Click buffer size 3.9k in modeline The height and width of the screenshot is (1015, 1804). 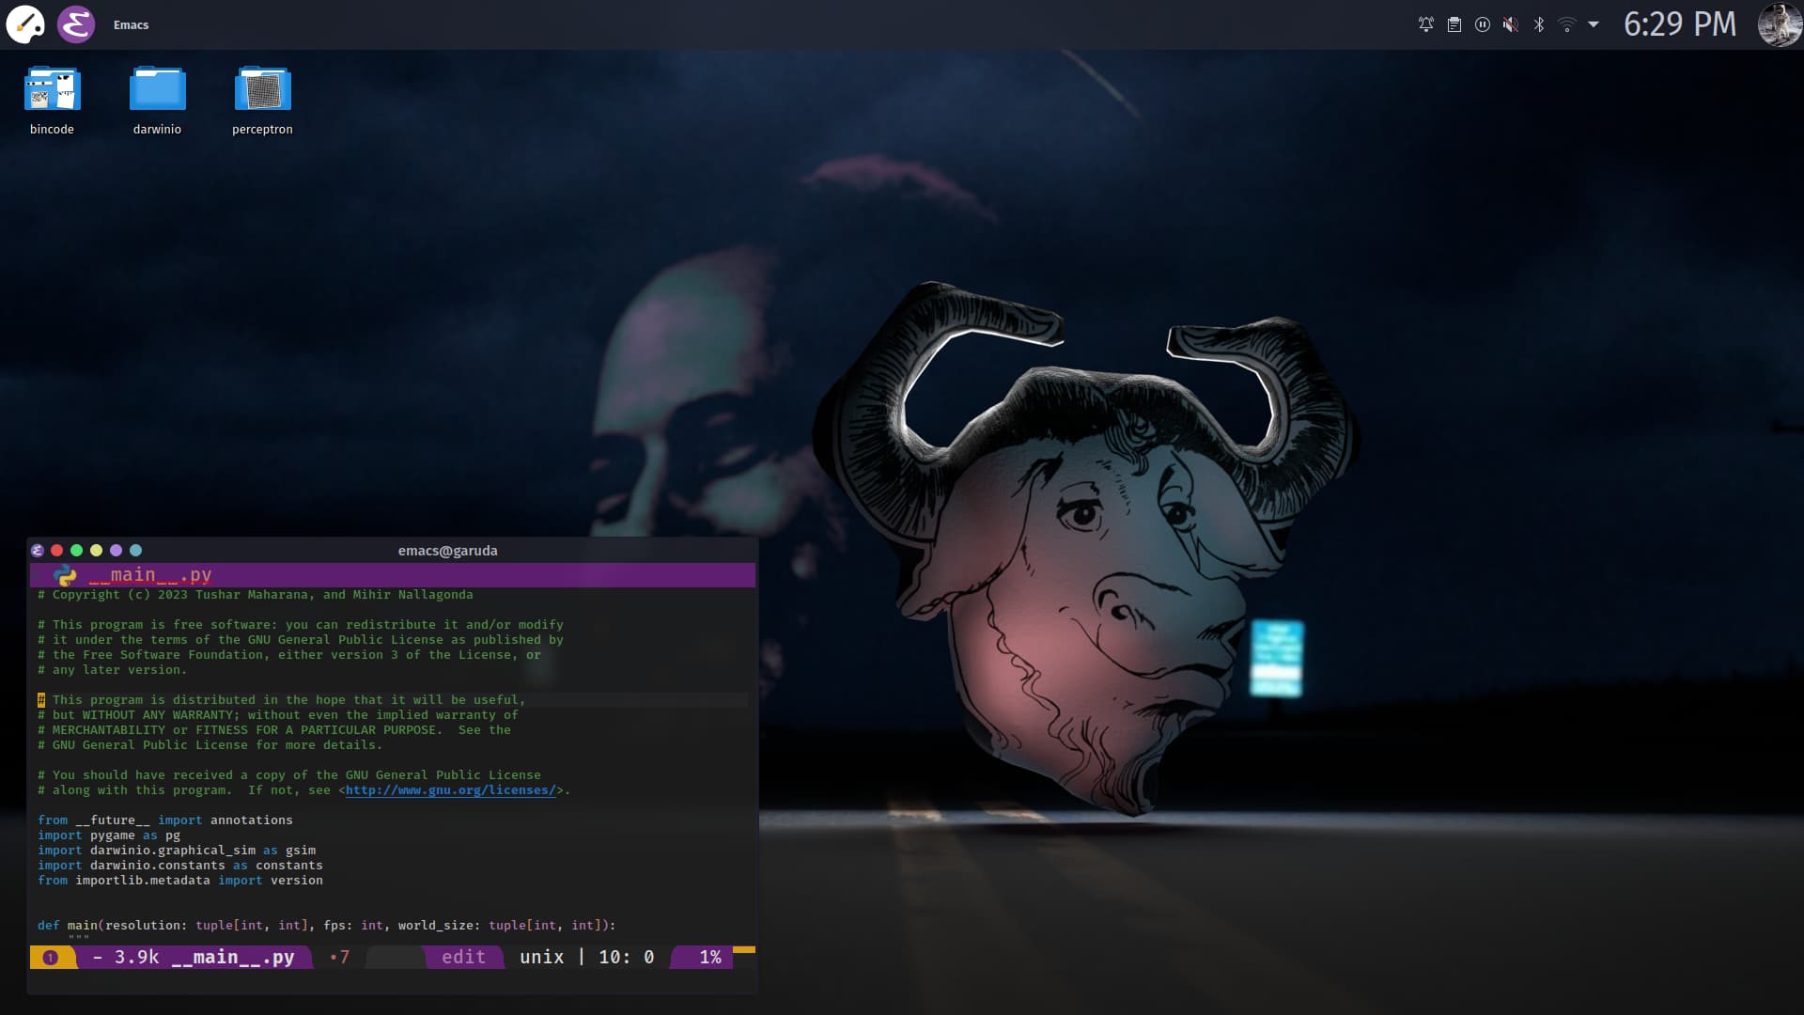pyautogui.click(x=136, y=958)
